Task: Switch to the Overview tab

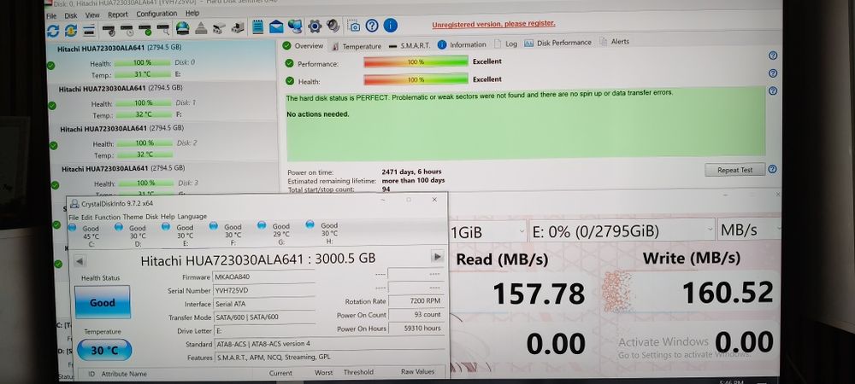Action: [304, 46]
